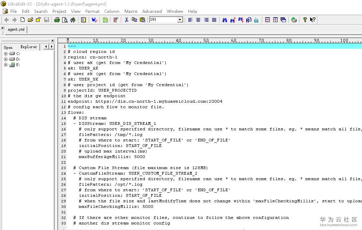Click the Justify alignment icon

click(214, 20)
